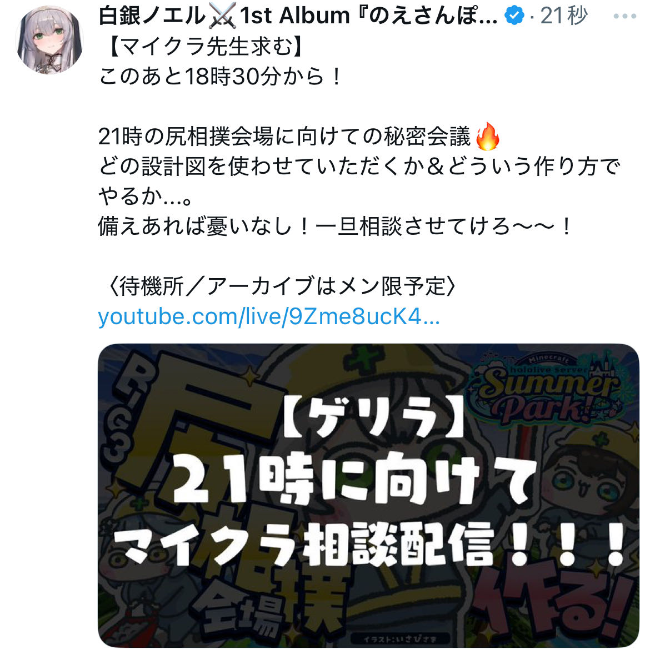The height and width of the screenshot is (650, 655).
Task: Click the fire emoji after 秘密会議
Action: point(487,137)
